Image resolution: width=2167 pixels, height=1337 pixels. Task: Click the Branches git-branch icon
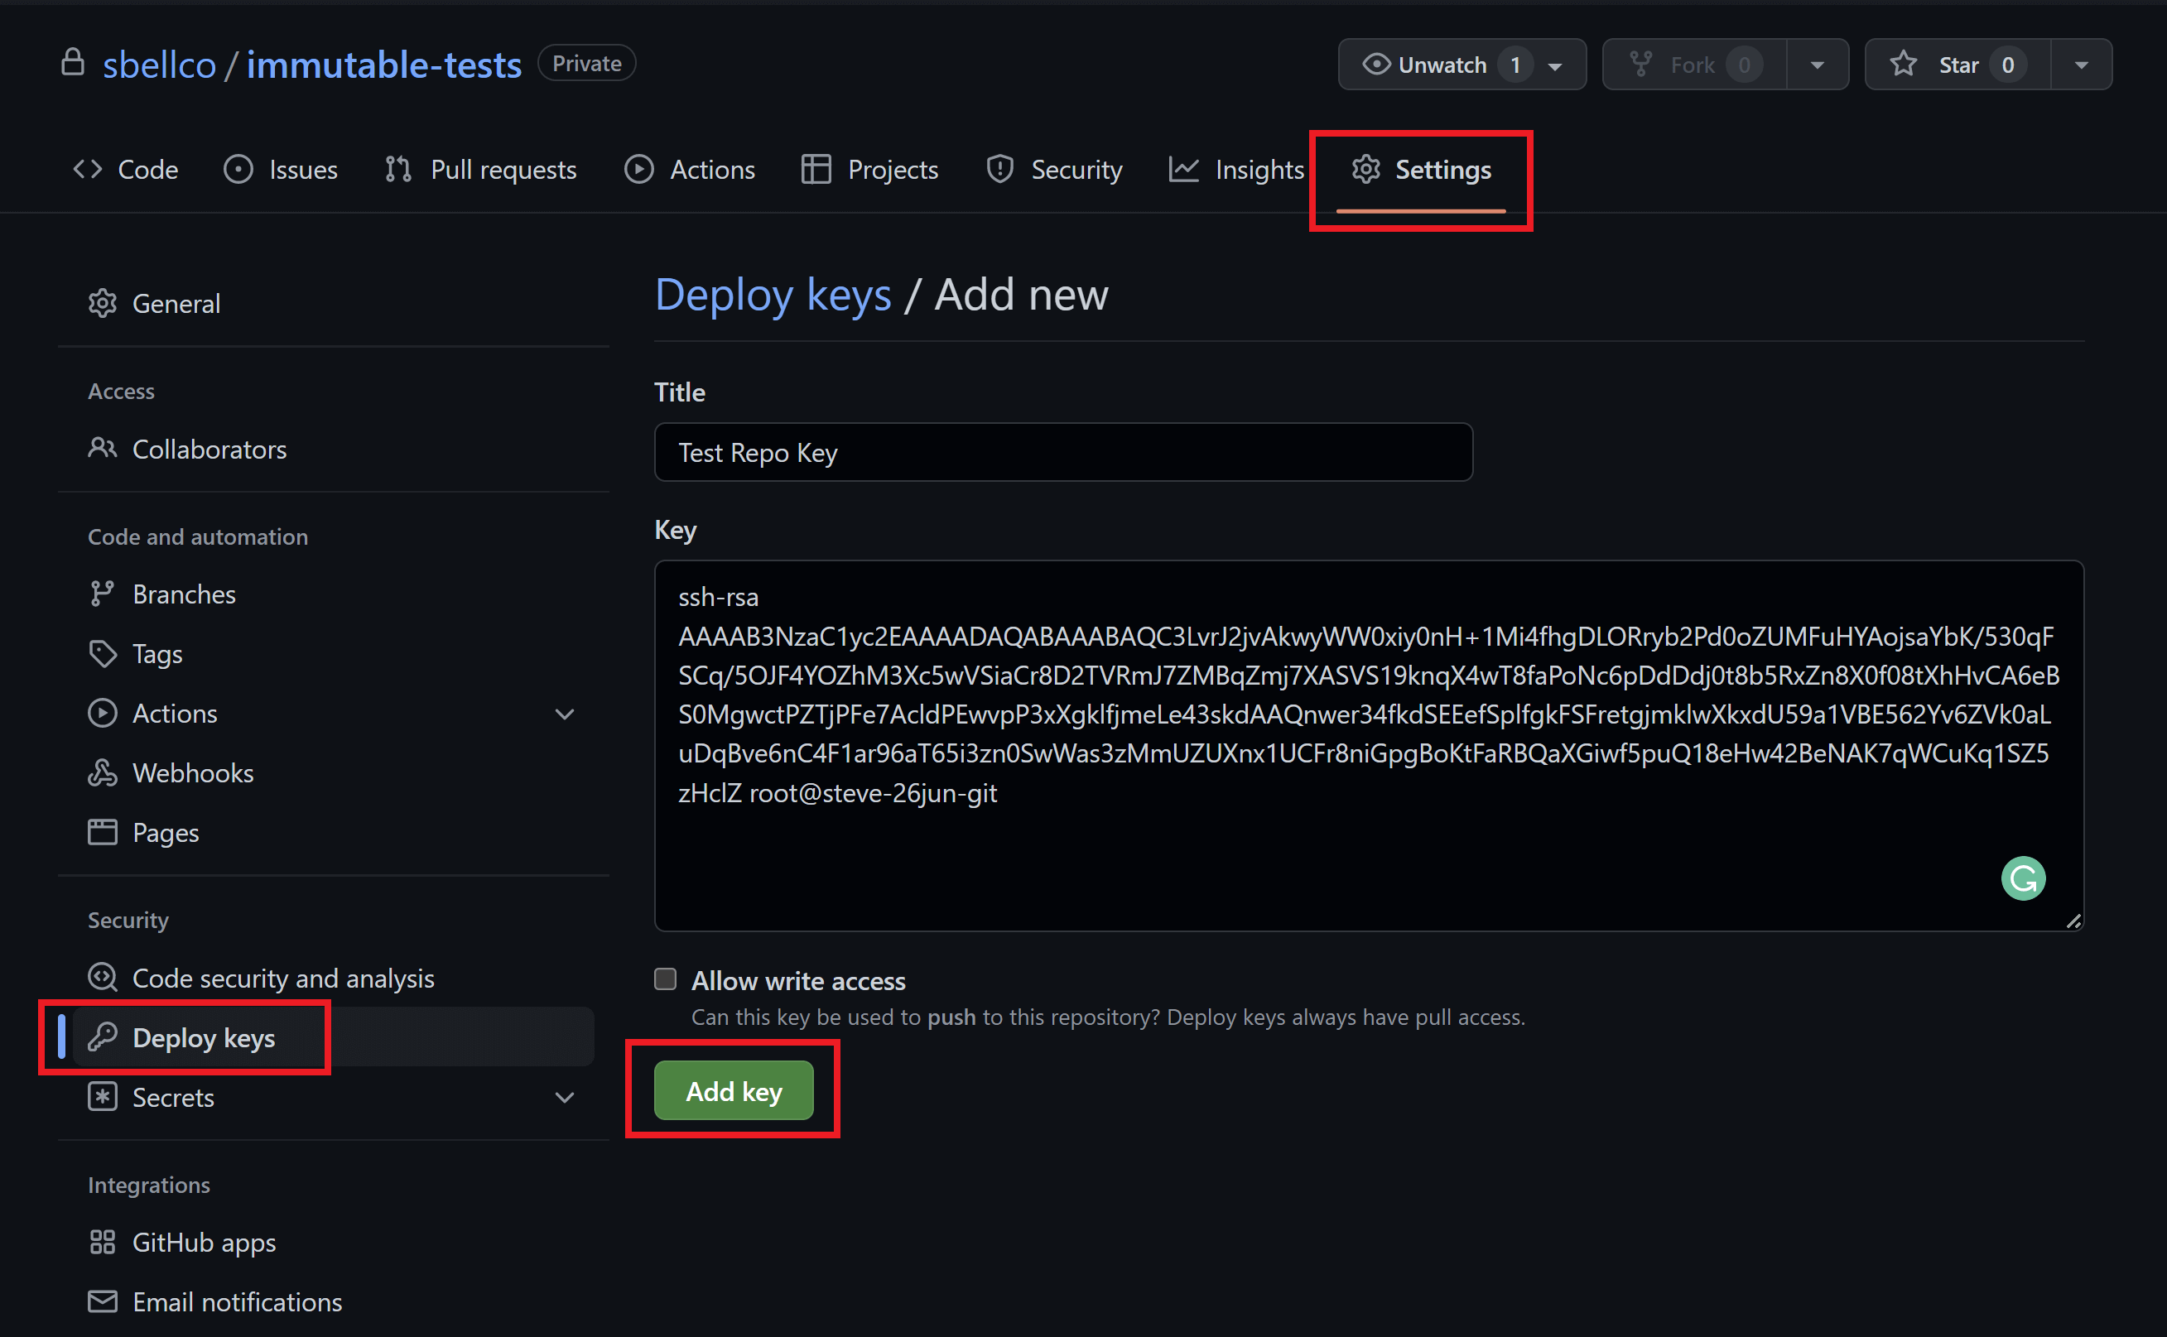(x=103, y=594)
